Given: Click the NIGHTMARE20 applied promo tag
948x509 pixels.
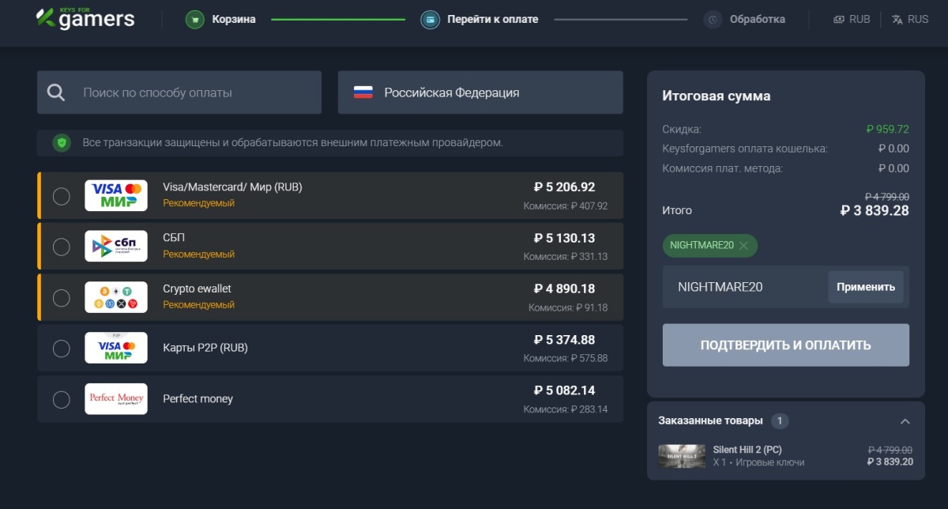Looking at the screenshot, I should coord(709,246).
